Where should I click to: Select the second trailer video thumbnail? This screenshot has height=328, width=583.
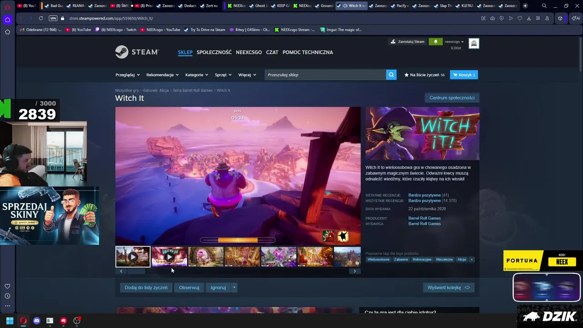coord(169,256)
